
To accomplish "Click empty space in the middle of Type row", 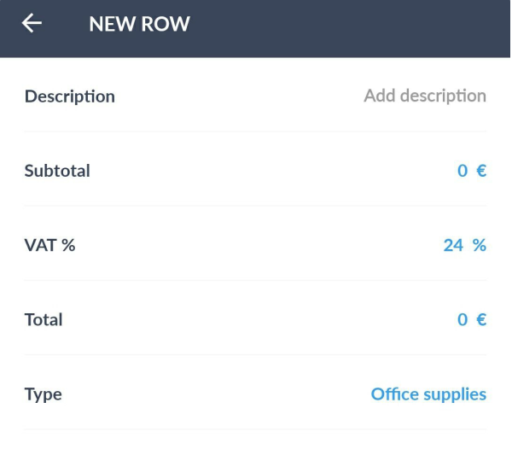I will coord(216,394).
